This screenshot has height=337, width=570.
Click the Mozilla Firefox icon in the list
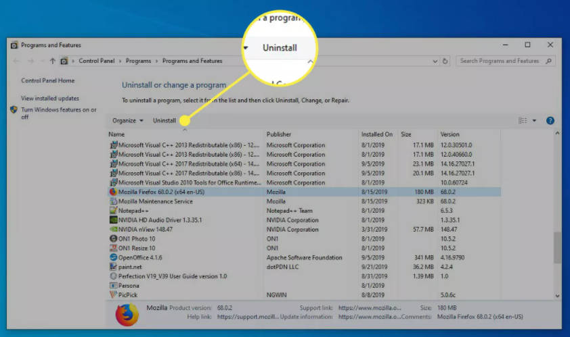pyautogui.click(x=114, y=192)
